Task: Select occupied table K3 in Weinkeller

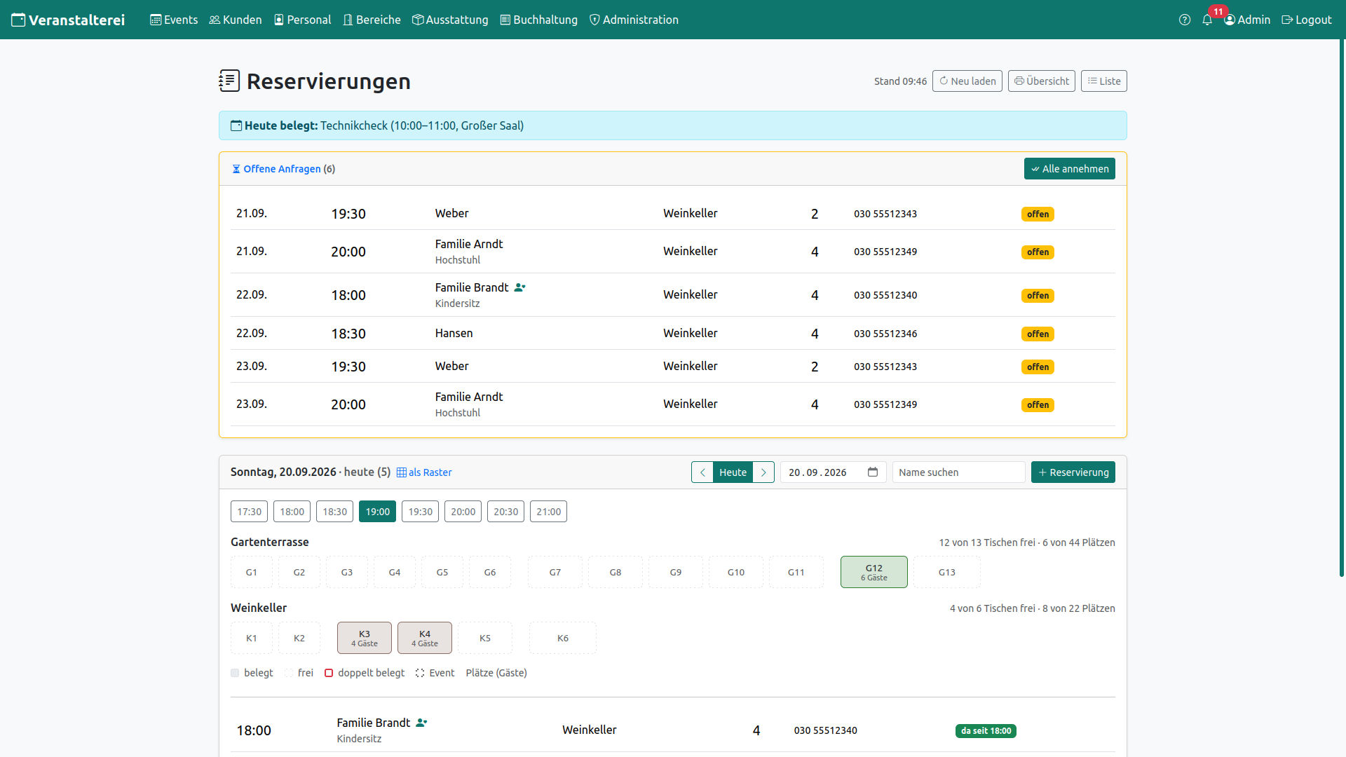Action: (365, 638)
